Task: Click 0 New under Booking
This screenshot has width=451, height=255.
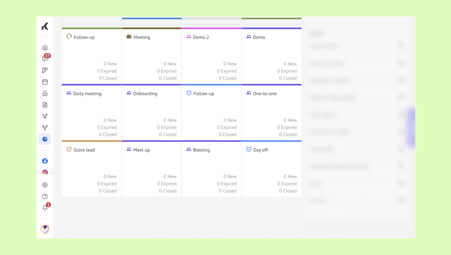Action: (x=230, y=177)
